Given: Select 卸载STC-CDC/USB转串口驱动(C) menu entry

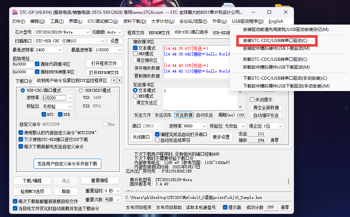Looking at the screenshot, I should point(275,59).
